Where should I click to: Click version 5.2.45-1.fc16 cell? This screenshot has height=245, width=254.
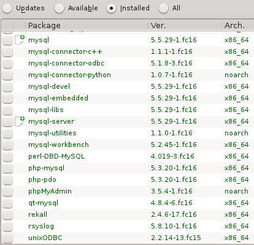[174, 145]
